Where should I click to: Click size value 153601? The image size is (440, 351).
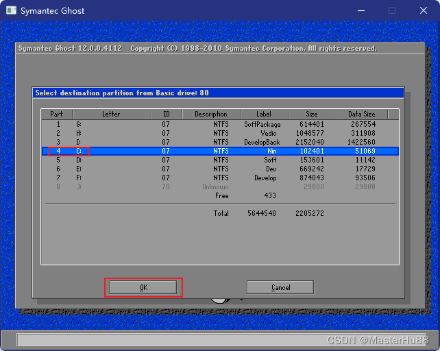(312, 160)
